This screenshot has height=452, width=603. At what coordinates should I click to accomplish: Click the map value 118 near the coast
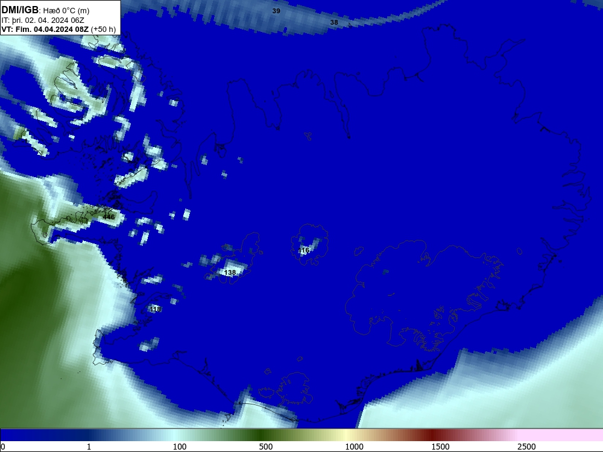[155, 309]
